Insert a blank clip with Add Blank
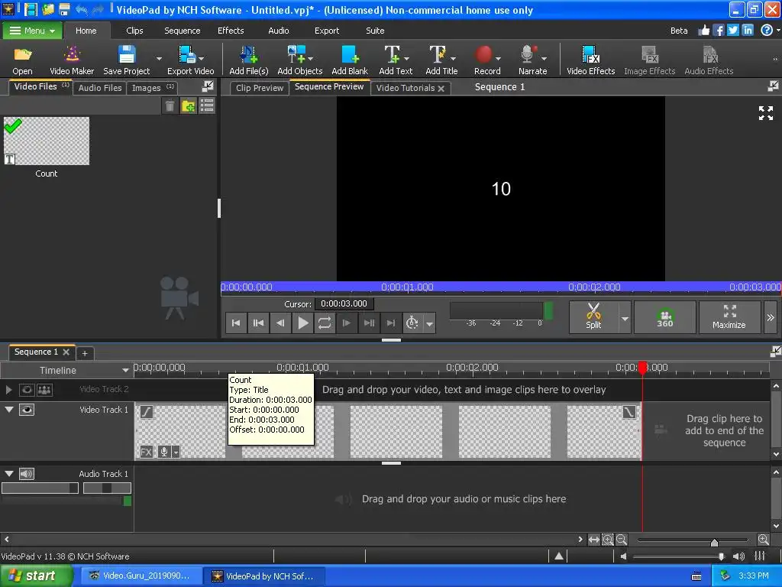Image resolution: width=782 pixels, height=587 pixels. 350,60
